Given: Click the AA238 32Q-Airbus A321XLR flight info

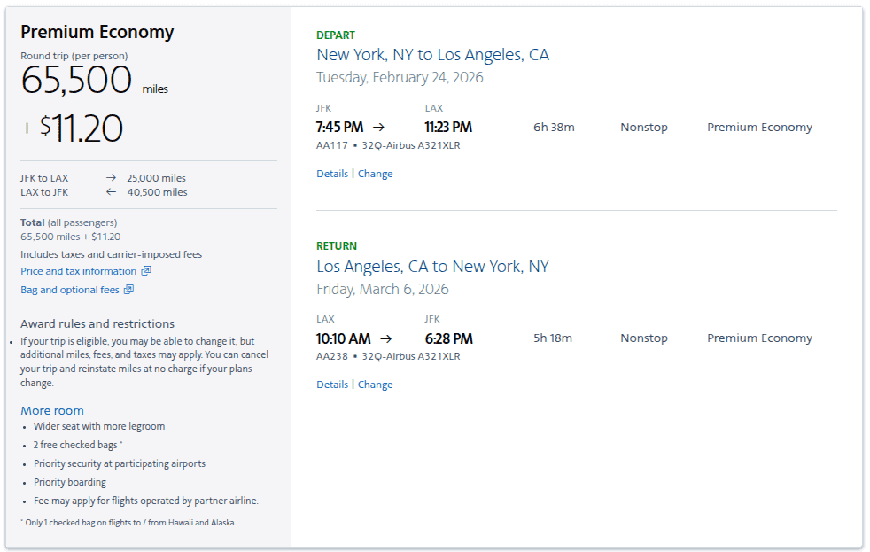Looking at the screenshot, I should [388, 356].
